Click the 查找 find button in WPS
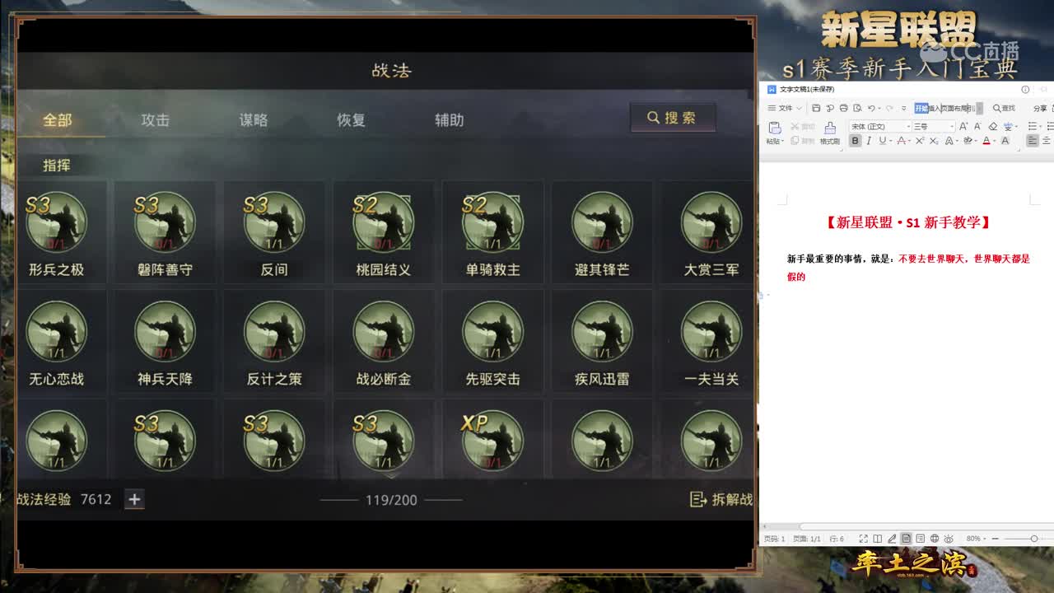Screen dimensions: 1054x593 point(1004,108)
